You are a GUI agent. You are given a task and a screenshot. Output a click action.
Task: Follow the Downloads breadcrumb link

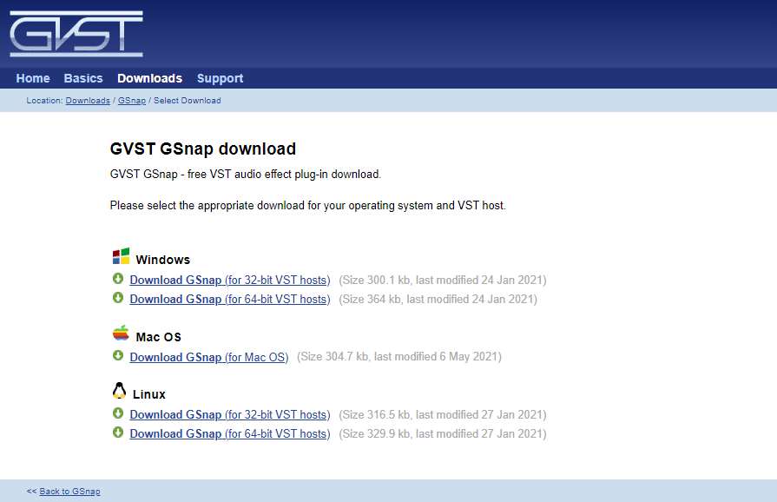click(x=88, y=101)
